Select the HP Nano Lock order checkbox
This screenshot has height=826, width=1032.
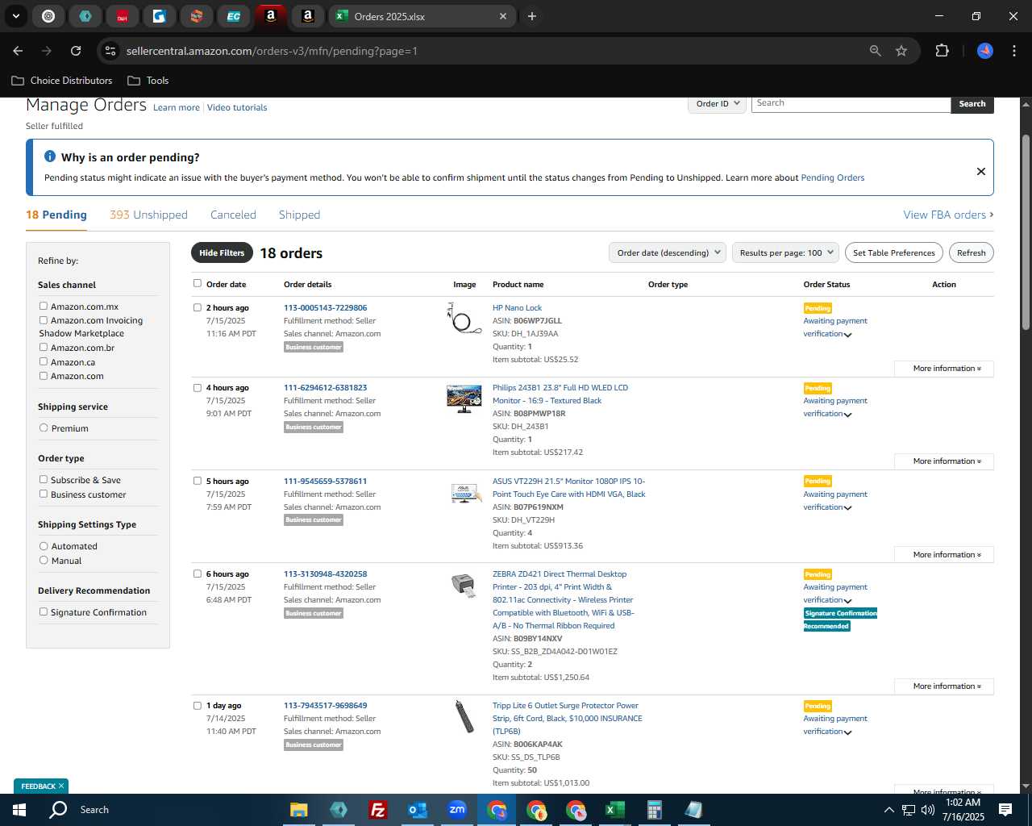tap(198, 307)
